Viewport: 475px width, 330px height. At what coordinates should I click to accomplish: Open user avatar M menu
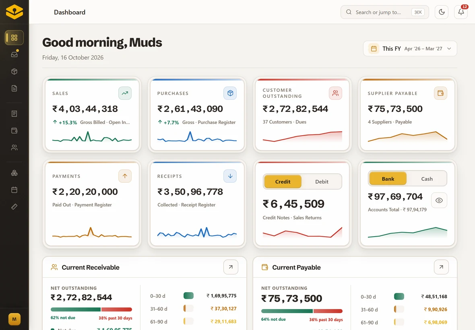14,319
